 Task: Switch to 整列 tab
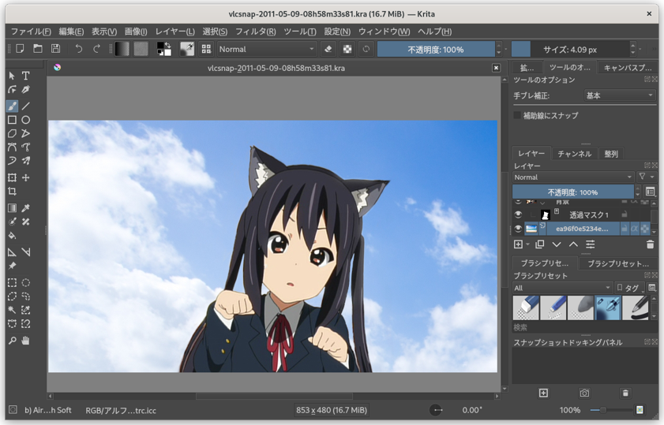[x=611, y=154]
